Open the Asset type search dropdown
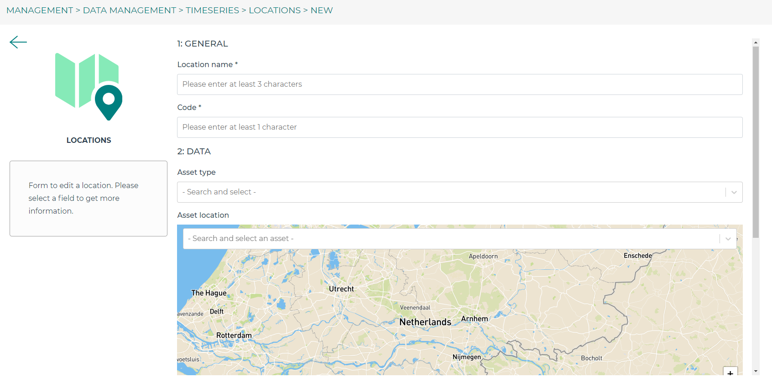The image size is (772, 388). (x=459, y=192)
